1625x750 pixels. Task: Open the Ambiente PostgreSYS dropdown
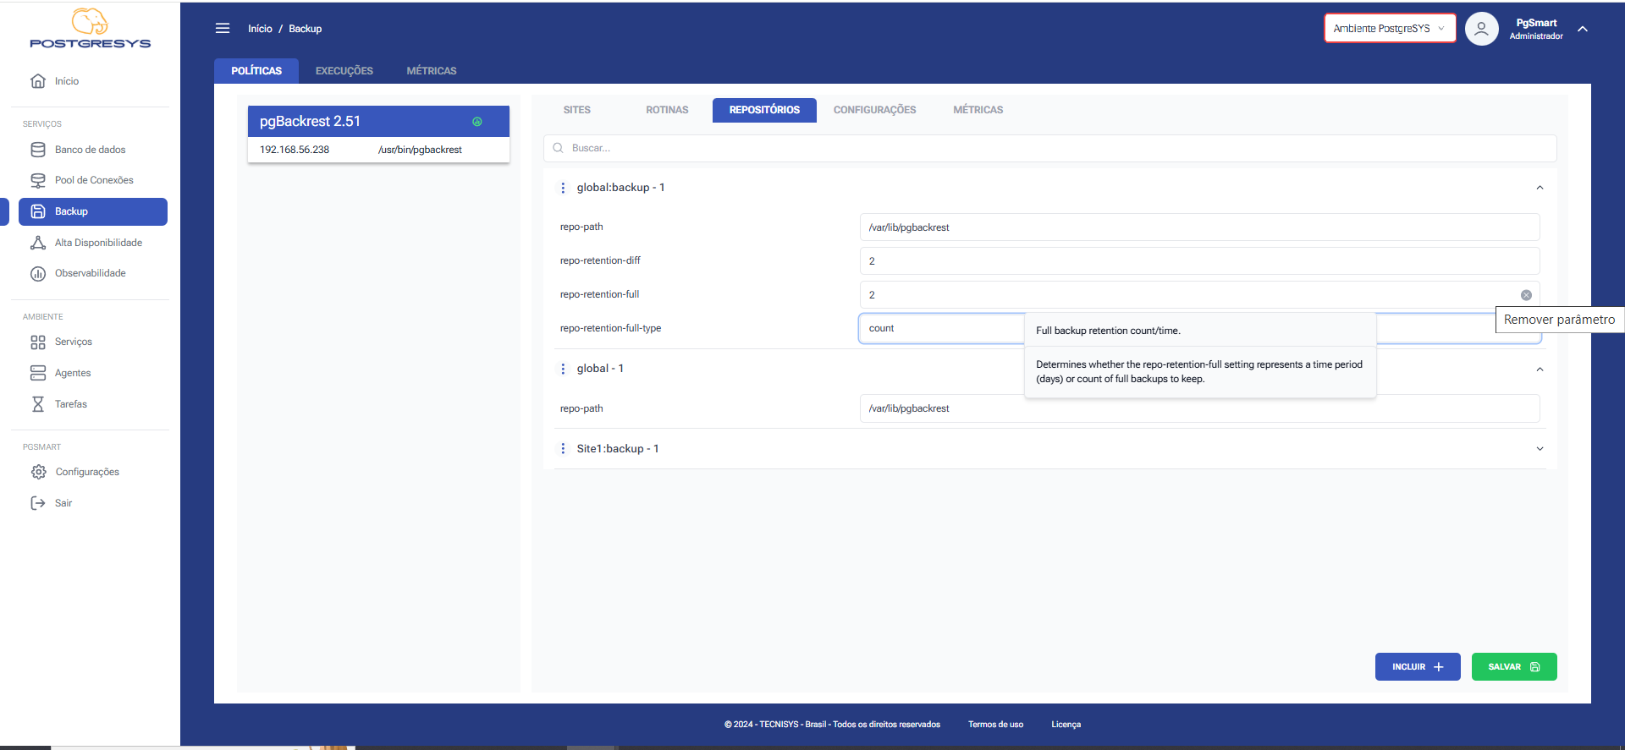tap(1390, 28)
